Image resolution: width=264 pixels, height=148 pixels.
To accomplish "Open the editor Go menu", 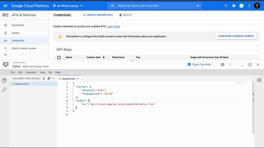I will click(x=50, y=72).
